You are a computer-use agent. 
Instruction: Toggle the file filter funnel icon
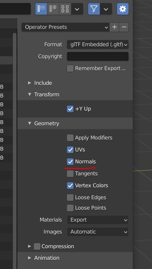pos(94,9)
